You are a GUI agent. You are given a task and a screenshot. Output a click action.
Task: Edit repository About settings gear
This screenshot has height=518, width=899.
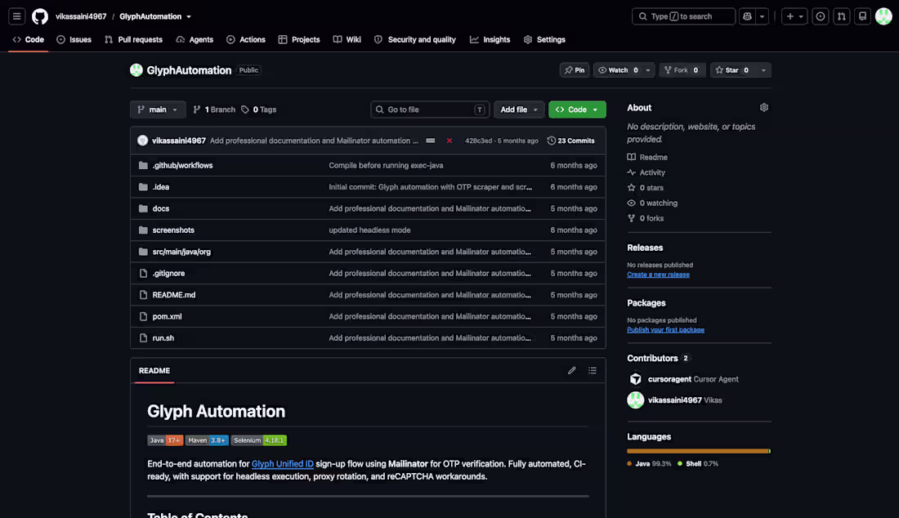tap(763, 108)
